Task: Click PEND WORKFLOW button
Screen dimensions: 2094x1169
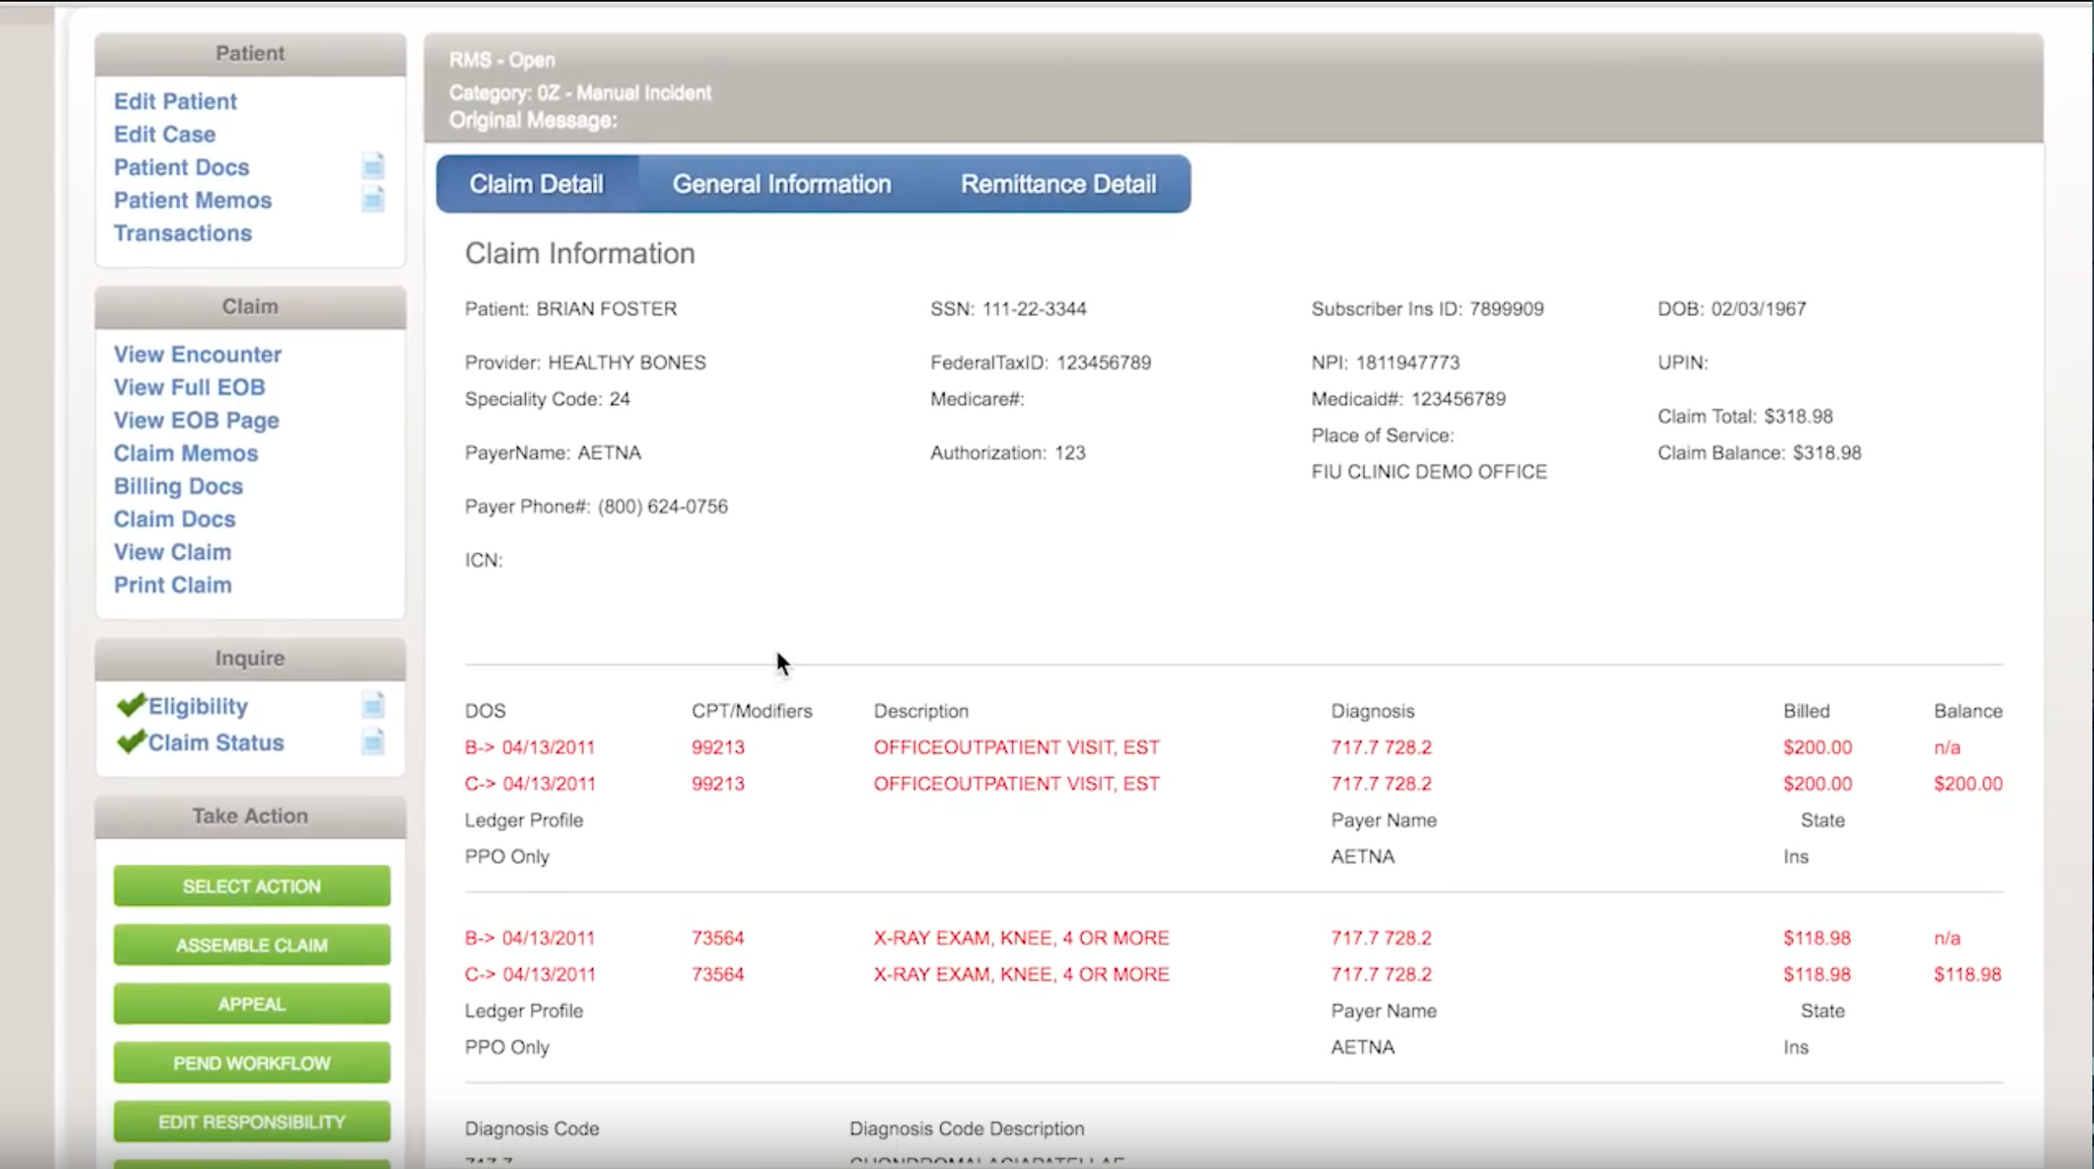Action: pos(251,1063)
